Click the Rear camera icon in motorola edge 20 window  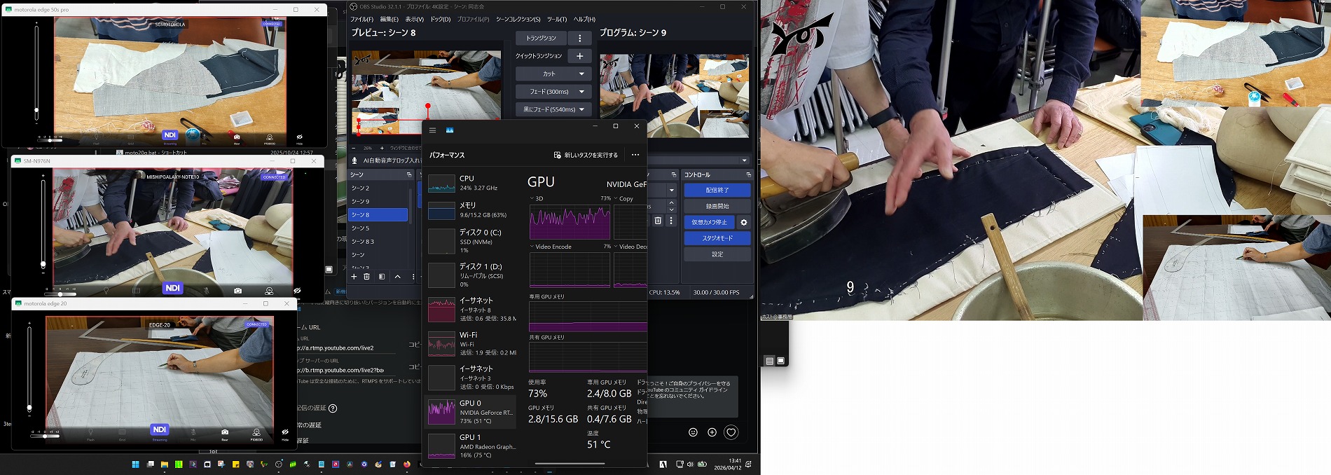pyautogui.click(x=225, y=433)
